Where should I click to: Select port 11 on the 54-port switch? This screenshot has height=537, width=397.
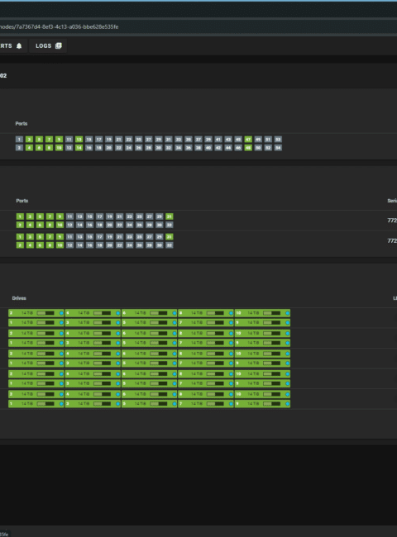[x=69, y=140]
